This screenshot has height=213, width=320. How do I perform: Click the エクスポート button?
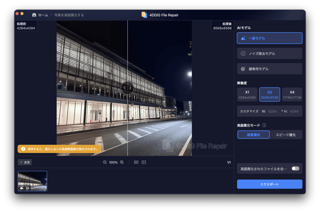[x=270, y=184]
